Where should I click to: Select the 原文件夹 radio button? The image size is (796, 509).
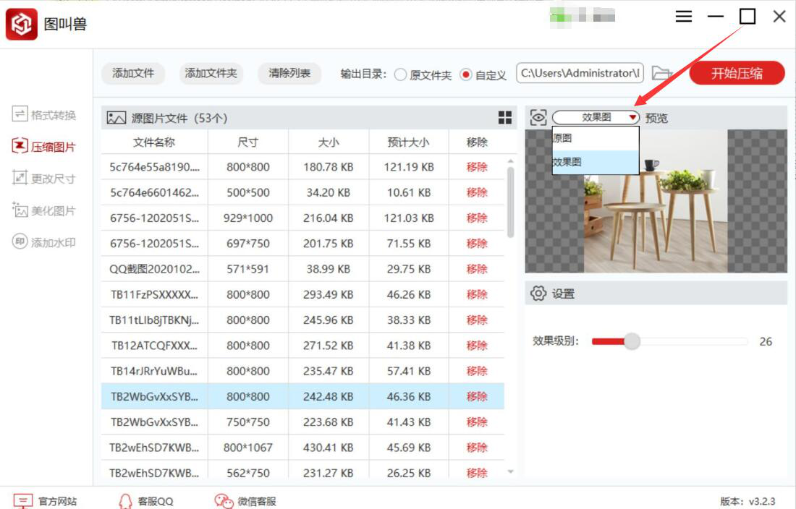tap(401, 74)
